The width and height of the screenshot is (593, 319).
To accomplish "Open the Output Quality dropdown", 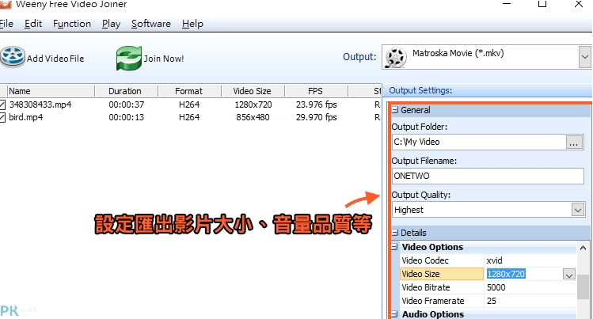I will (x=577, y=210).
